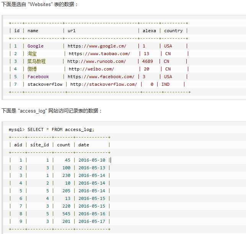
Task: Click the count column header
Action: (64, 145)
